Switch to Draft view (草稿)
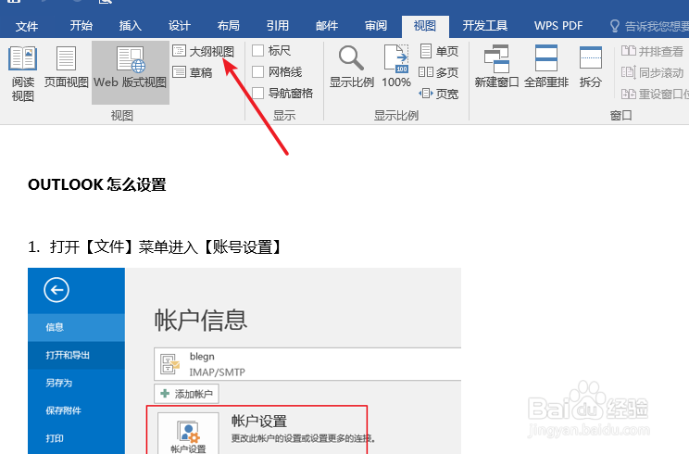Image resolution: width=689 pixels, height=454 pixels. (193, 72)
